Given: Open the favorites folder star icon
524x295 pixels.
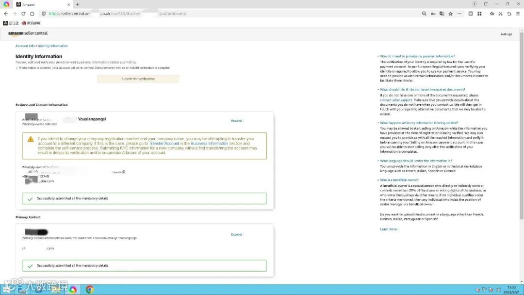Looking at the screenshot, I should click(492, 14).
